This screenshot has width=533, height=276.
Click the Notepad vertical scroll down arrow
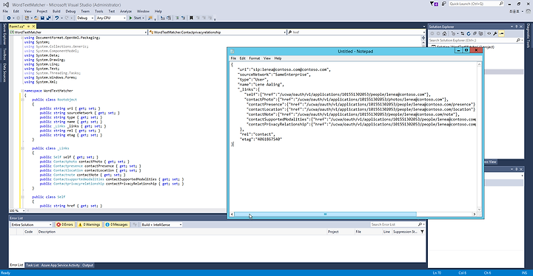(479, 209)
